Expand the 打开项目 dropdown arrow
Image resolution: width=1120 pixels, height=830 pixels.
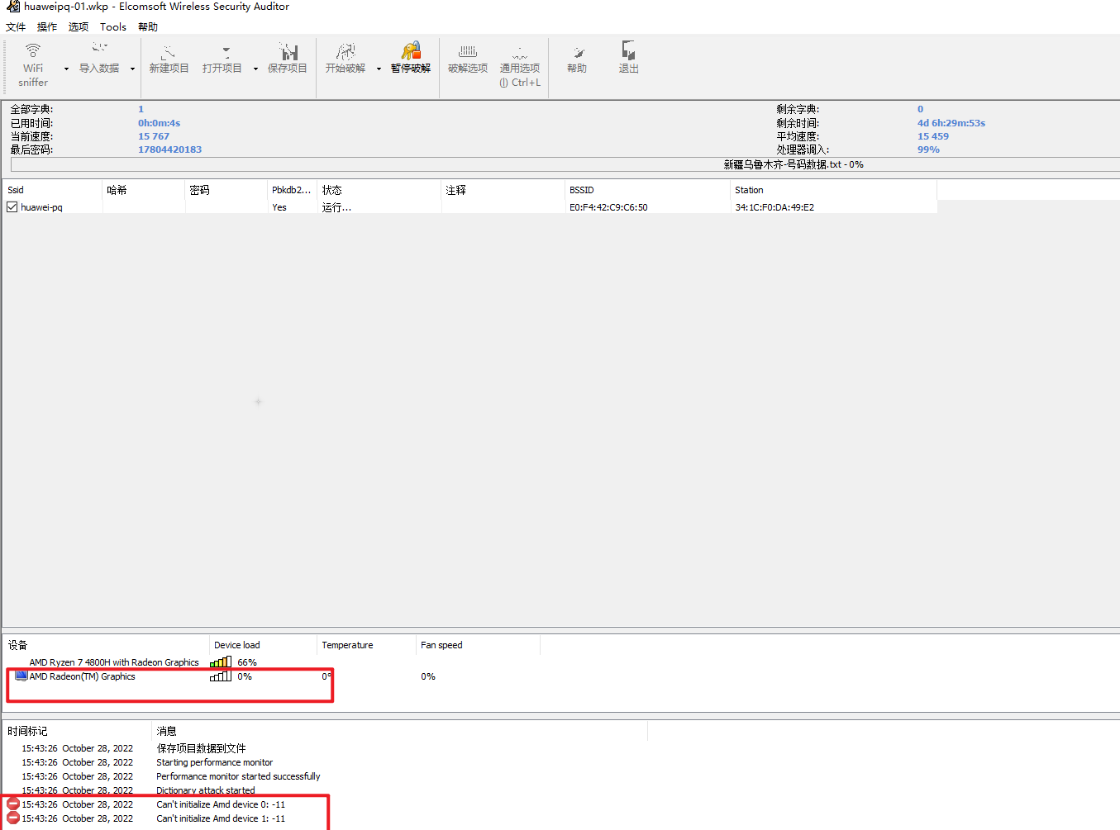tap(255, 69)
